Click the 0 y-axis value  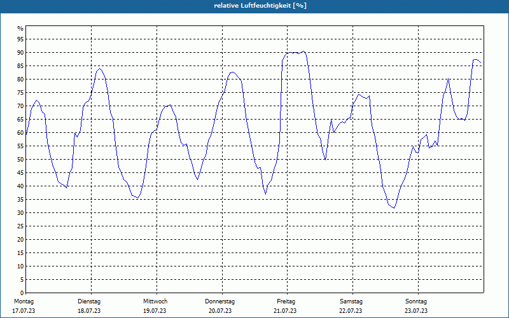click(22, 293)
